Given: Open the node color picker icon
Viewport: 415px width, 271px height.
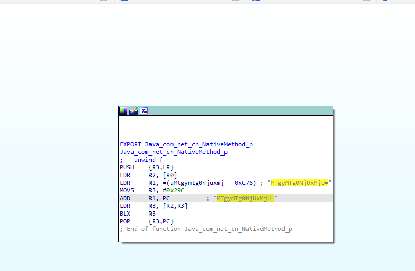Looking at the screenshot, I should coord(123,111).
